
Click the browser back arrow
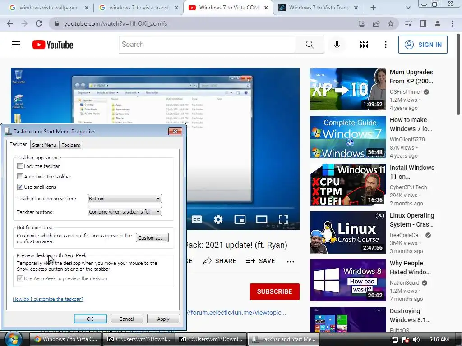coord(10,23)
